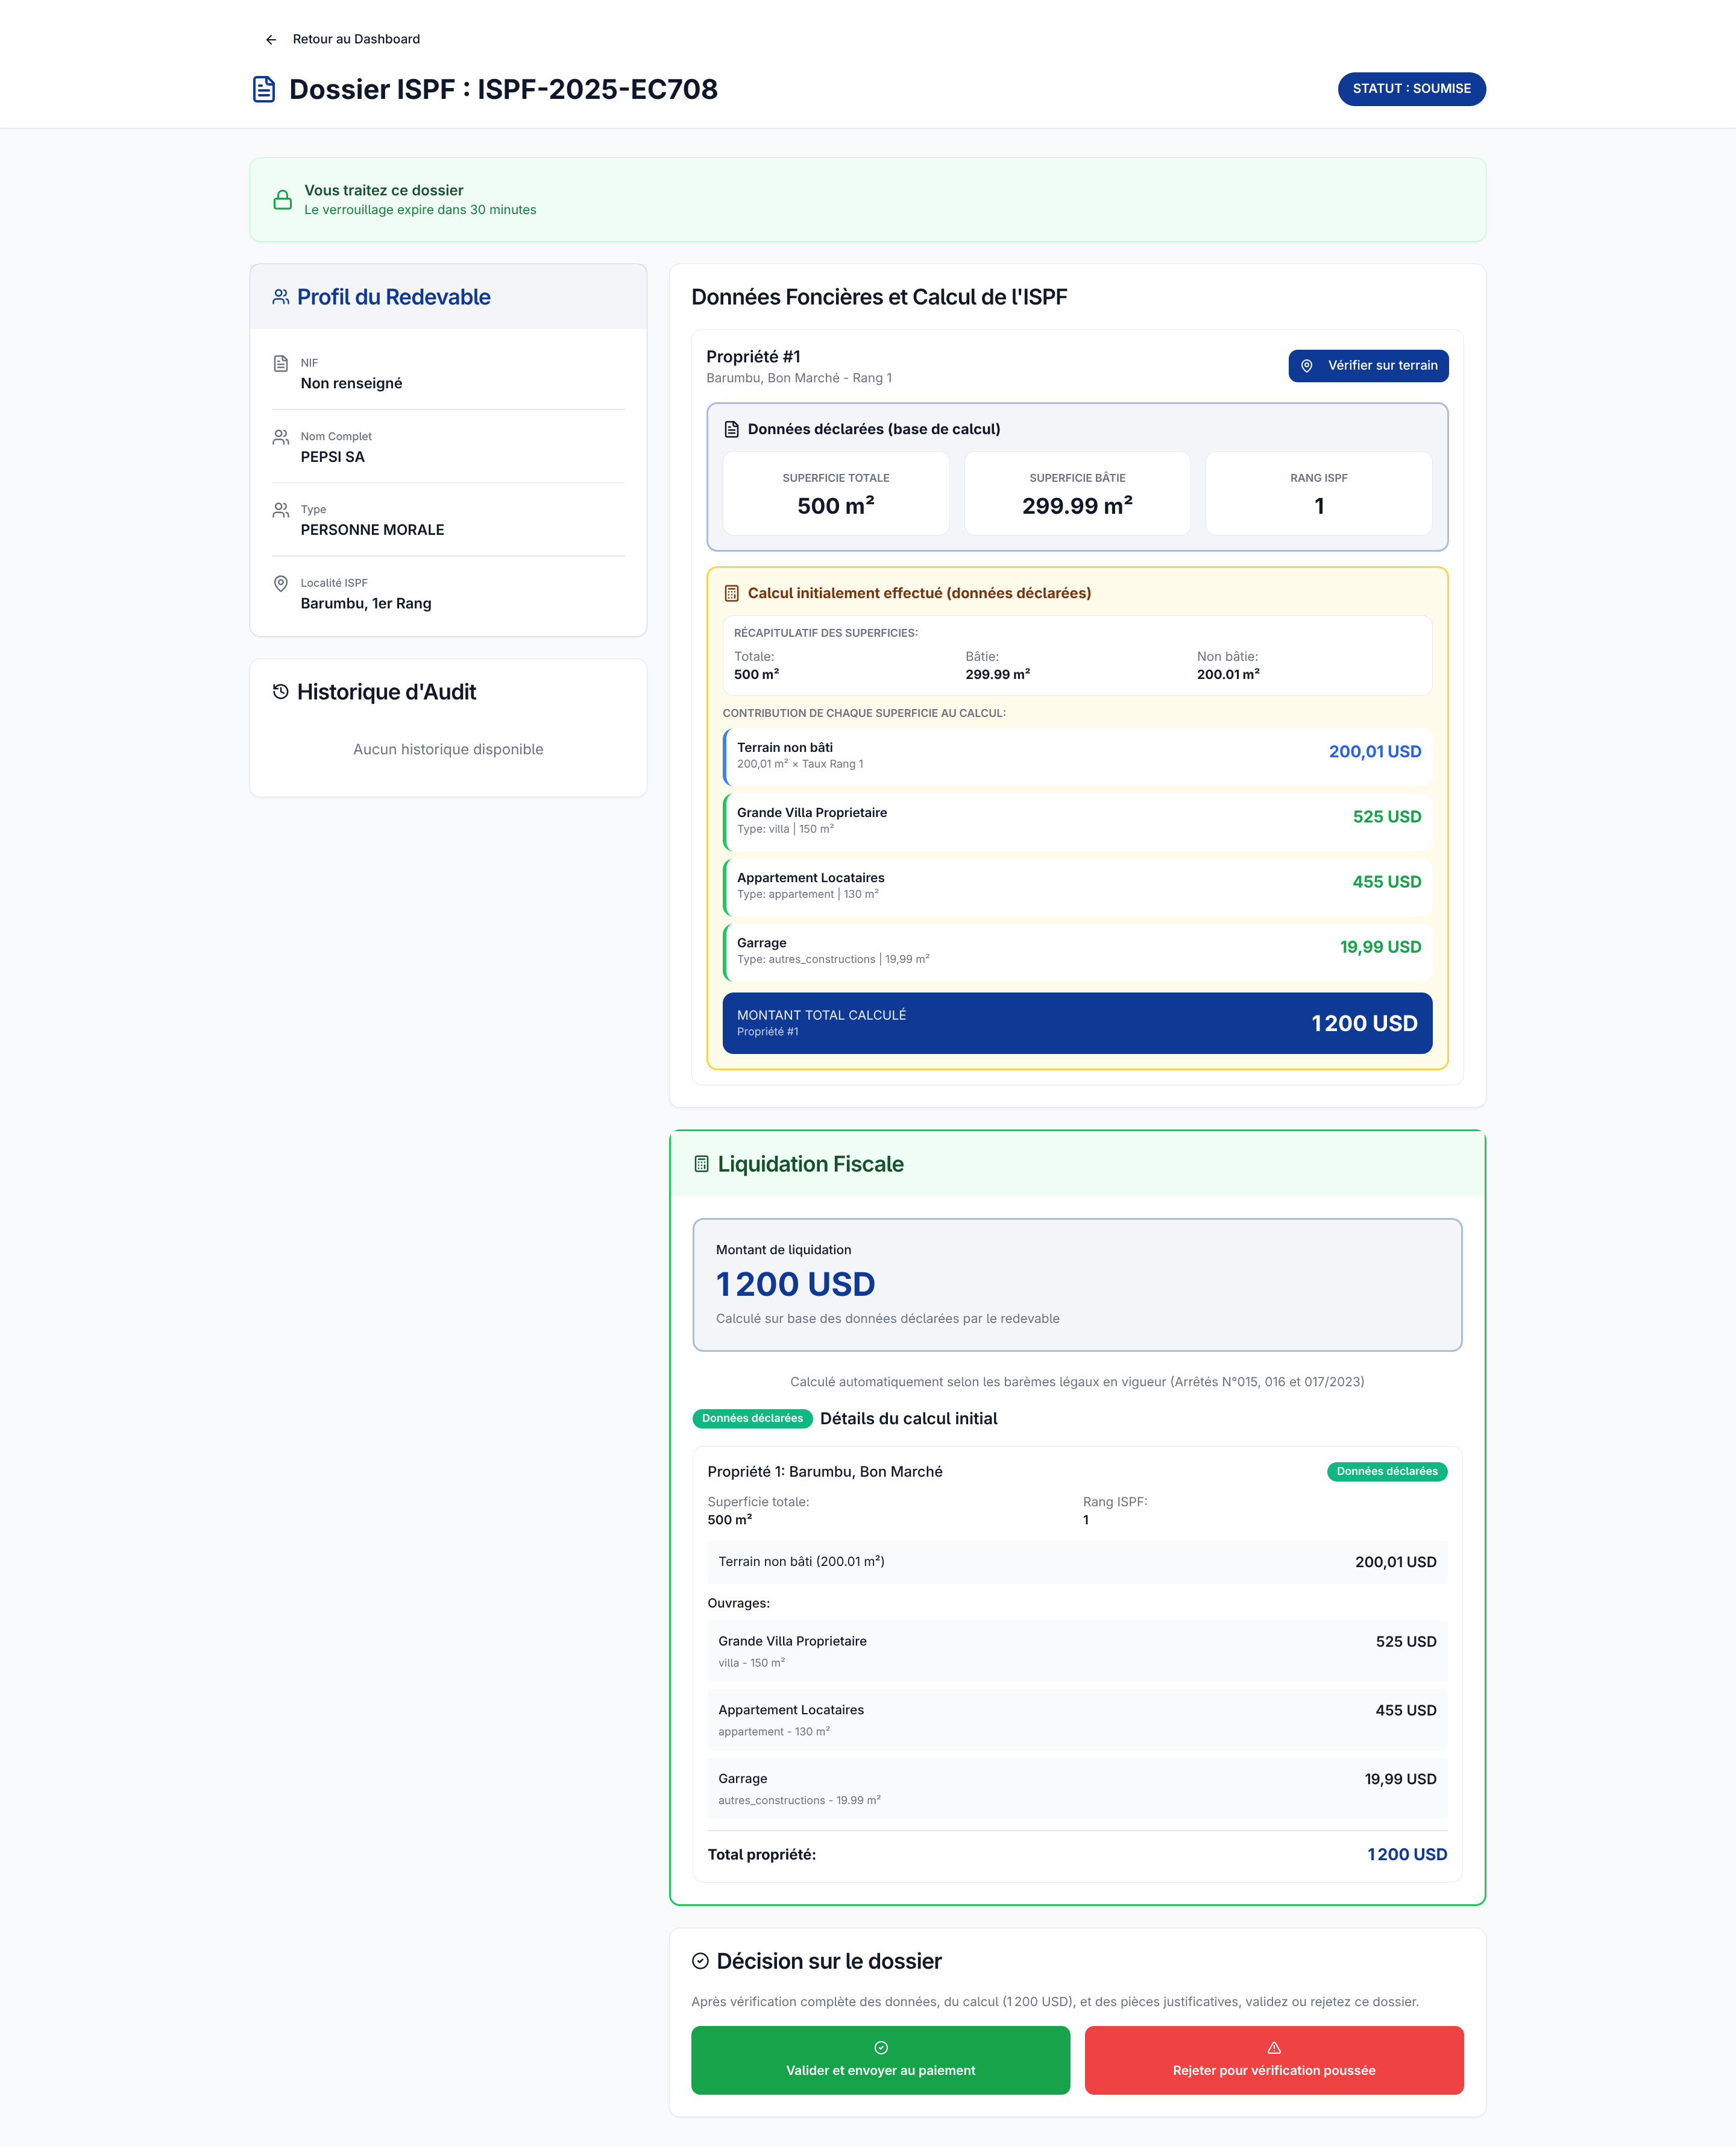Click the back arrow to return to dashboard
Image resolution: width=1736 pixels, height=2146 pixels.
(x=271, y=39)
